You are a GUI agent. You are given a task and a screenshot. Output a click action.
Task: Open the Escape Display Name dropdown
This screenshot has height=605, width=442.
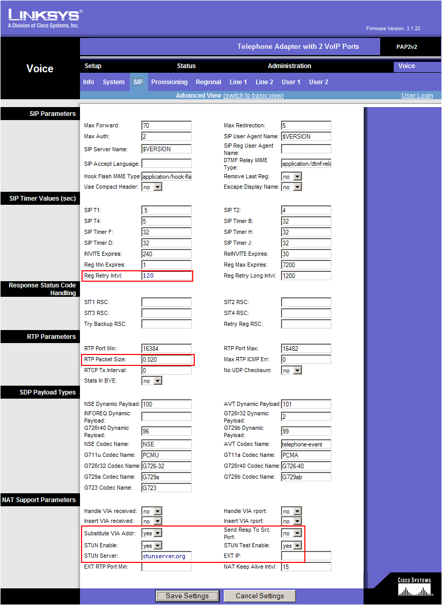[291, 187]
